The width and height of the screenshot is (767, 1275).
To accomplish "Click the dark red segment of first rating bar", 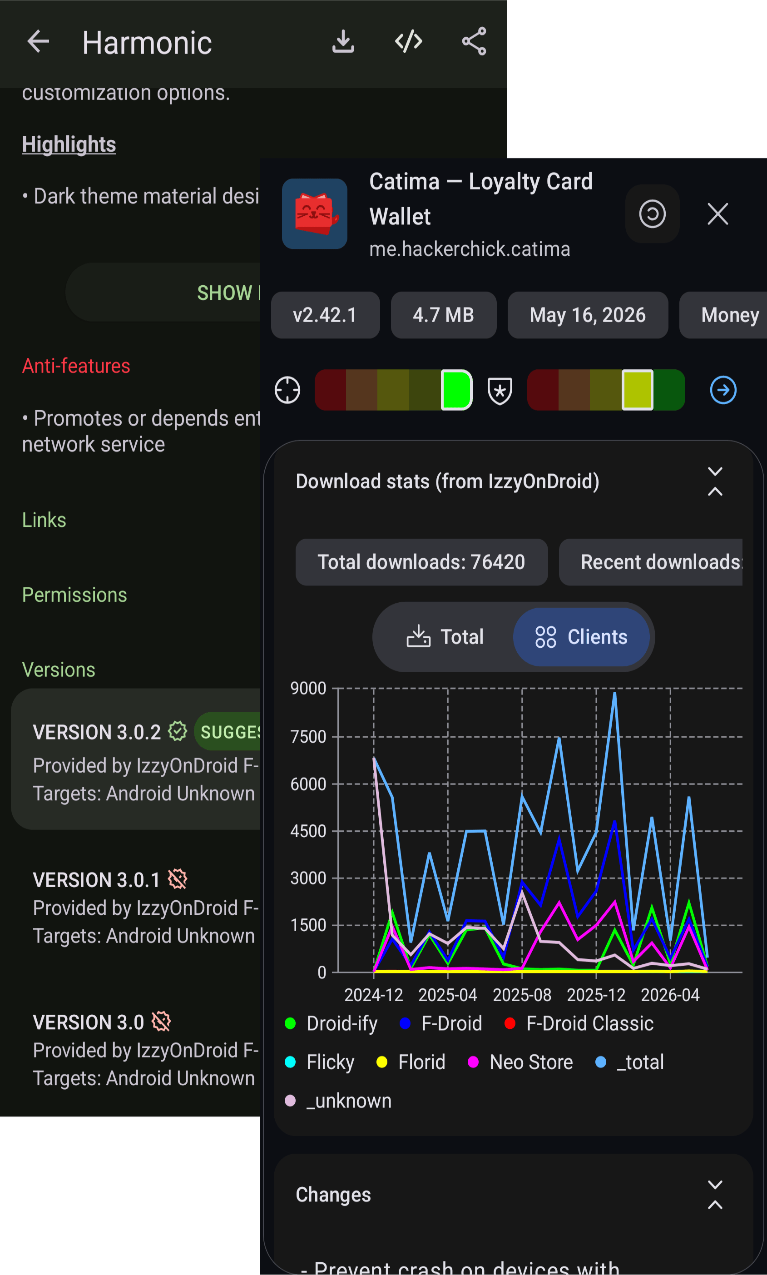I will (x=330, y=390).
